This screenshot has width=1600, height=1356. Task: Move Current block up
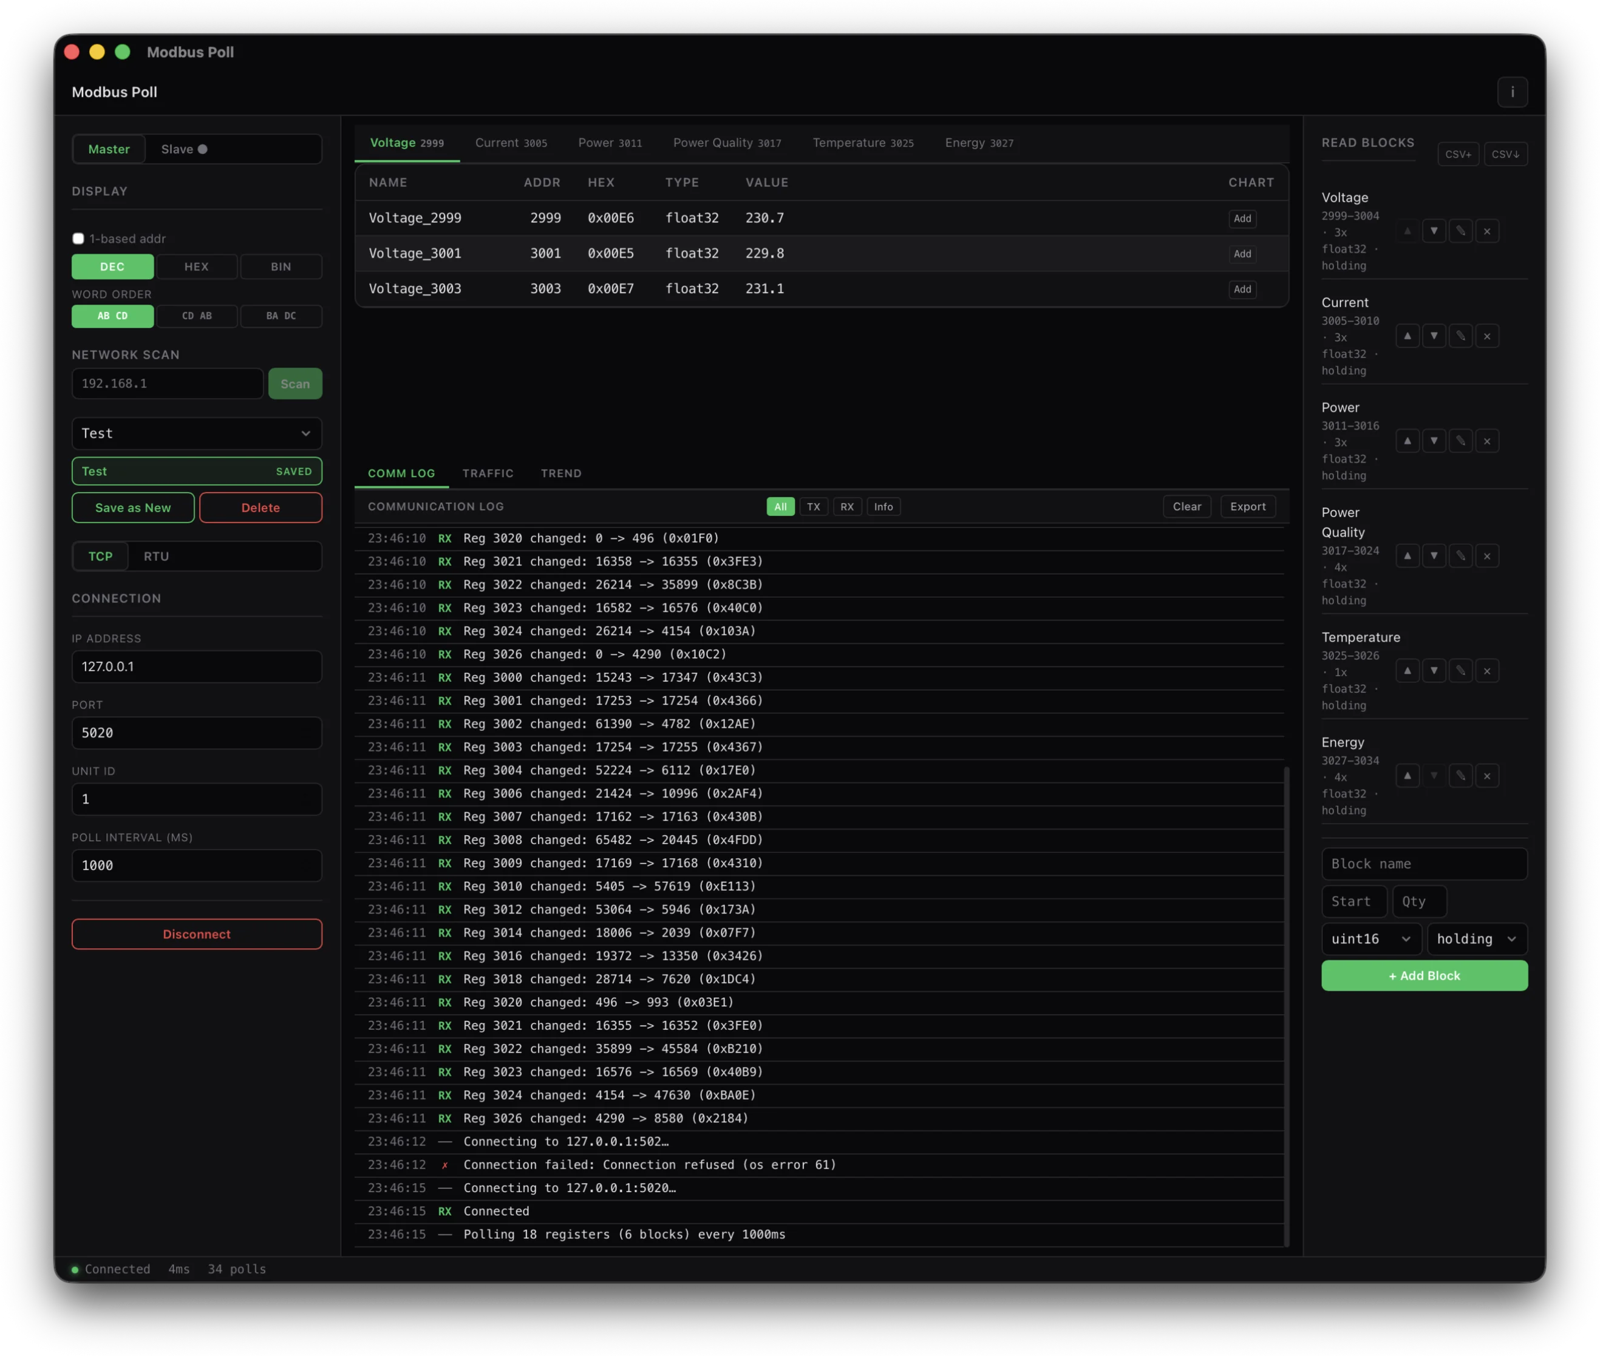click(1407, 336)
